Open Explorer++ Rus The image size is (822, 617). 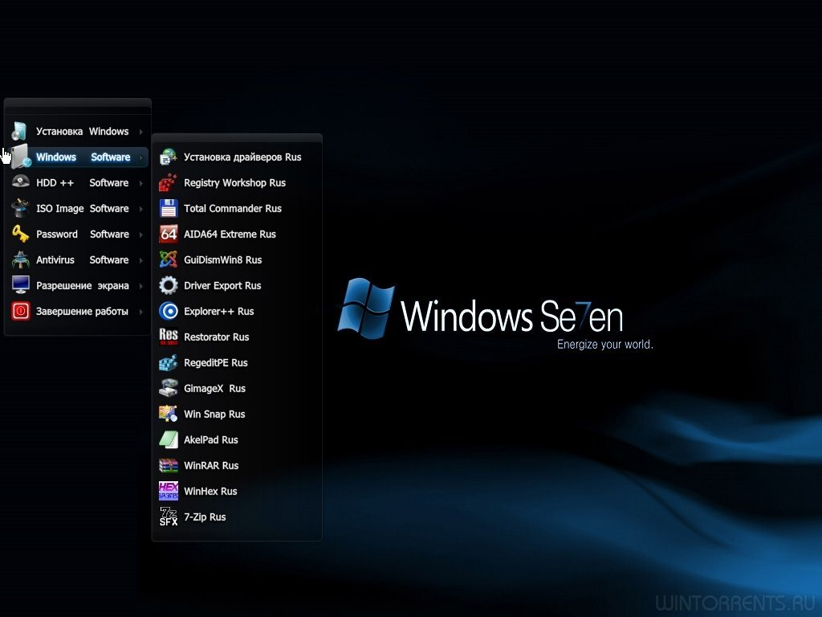coord(237,311)
